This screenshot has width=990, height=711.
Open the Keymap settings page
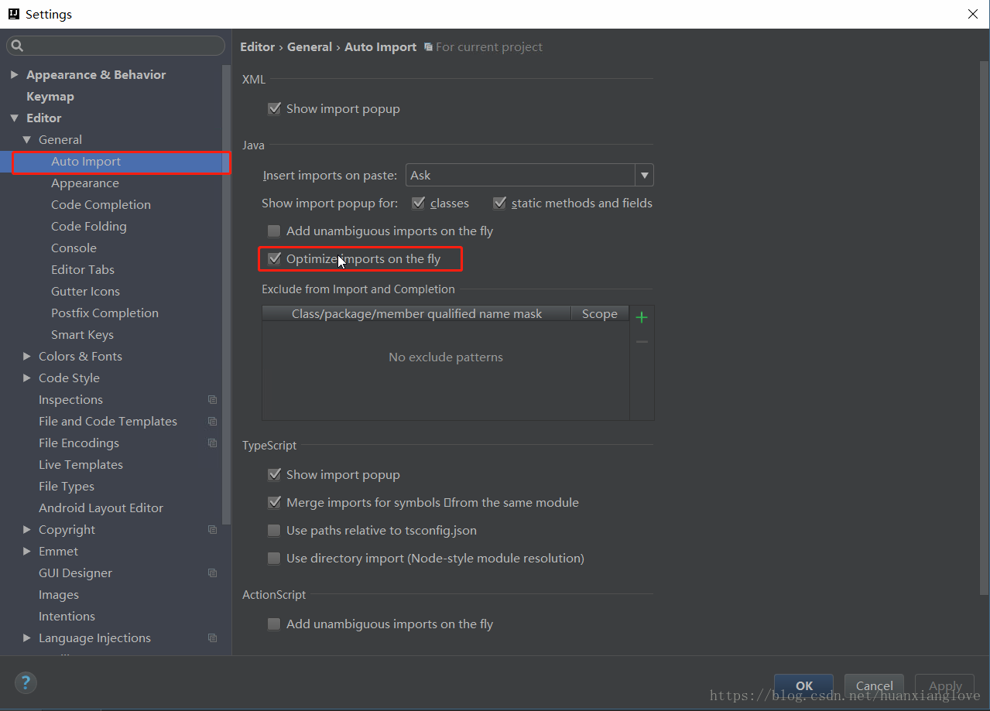tap(50, 97)
